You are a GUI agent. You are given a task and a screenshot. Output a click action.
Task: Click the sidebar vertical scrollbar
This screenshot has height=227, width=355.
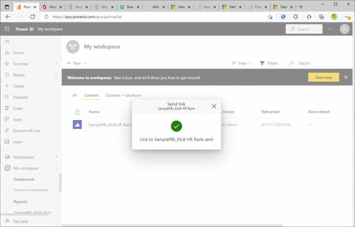coord(60,182)
